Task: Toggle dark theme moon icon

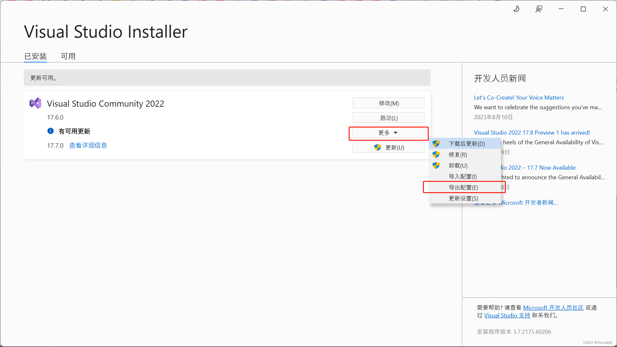Action: tap(516, 9)
